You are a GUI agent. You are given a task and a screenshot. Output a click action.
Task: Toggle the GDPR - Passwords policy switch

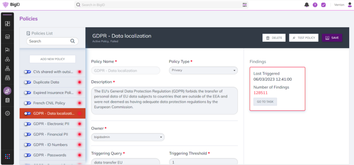28,155
